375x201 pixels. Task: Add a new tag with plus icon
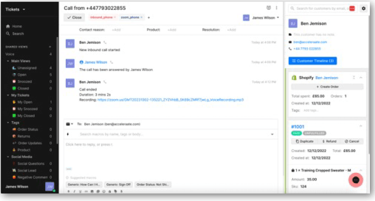(148, 17)
